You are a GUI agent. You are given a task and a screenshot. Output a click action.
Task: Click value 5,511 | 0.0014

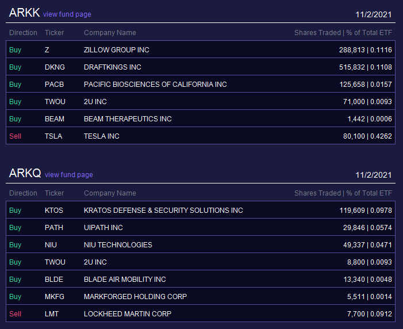click(370, 297)
